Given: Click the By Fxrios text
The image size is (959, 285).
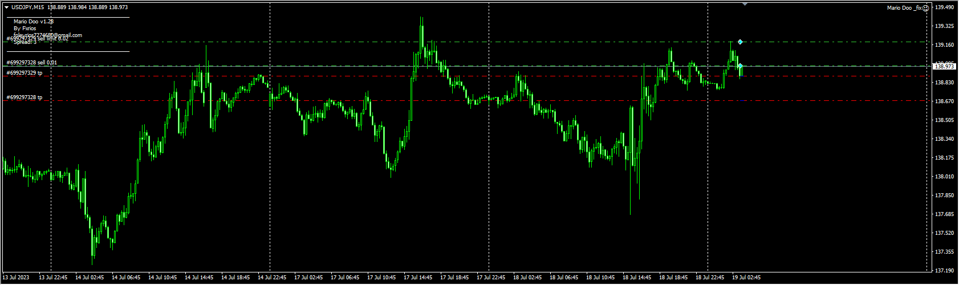Looking at the screenshot, I should coord(25,28).
